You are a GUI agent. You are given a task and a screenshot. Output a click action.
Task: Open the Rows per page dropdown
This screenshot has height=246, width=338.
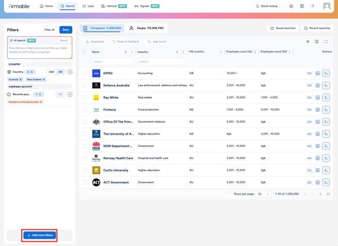(x=263, y=194)
